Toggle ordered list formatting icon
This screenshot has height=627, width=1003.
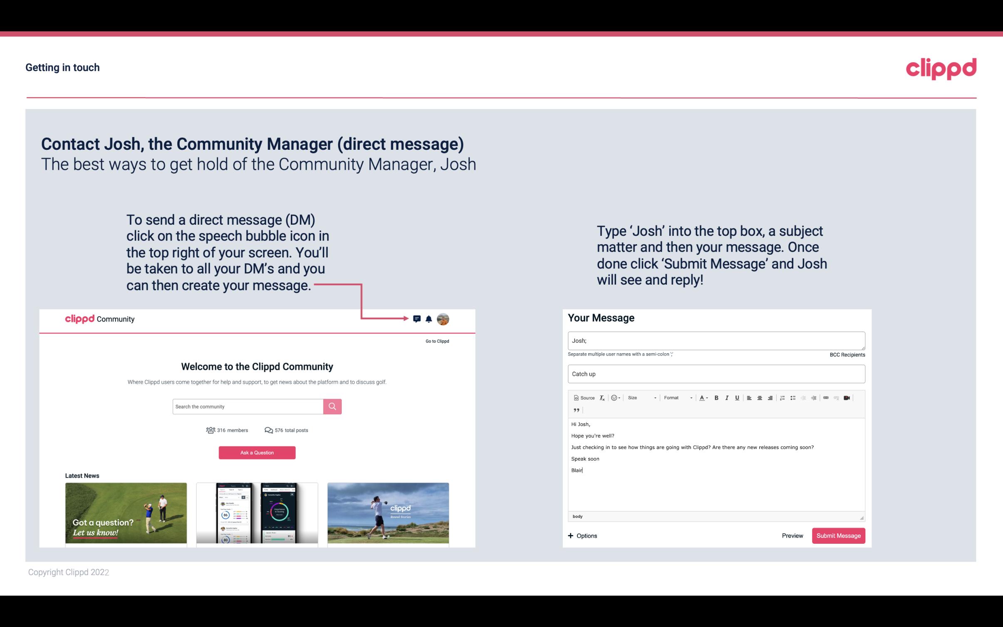(x=783, y=397)
